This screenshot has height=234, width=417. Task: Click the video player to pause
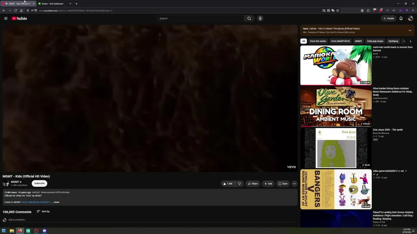150,98
